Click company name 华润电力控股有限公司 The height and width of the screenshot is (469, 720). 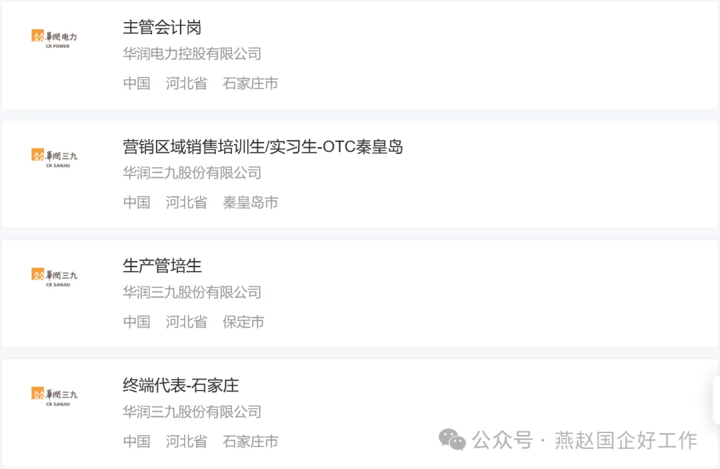click(192, 54)
